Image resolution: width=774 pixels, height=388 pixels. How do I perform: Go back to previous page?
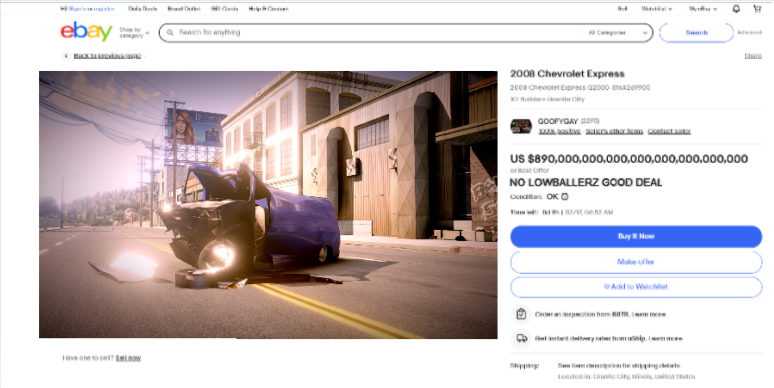point(107,55)
